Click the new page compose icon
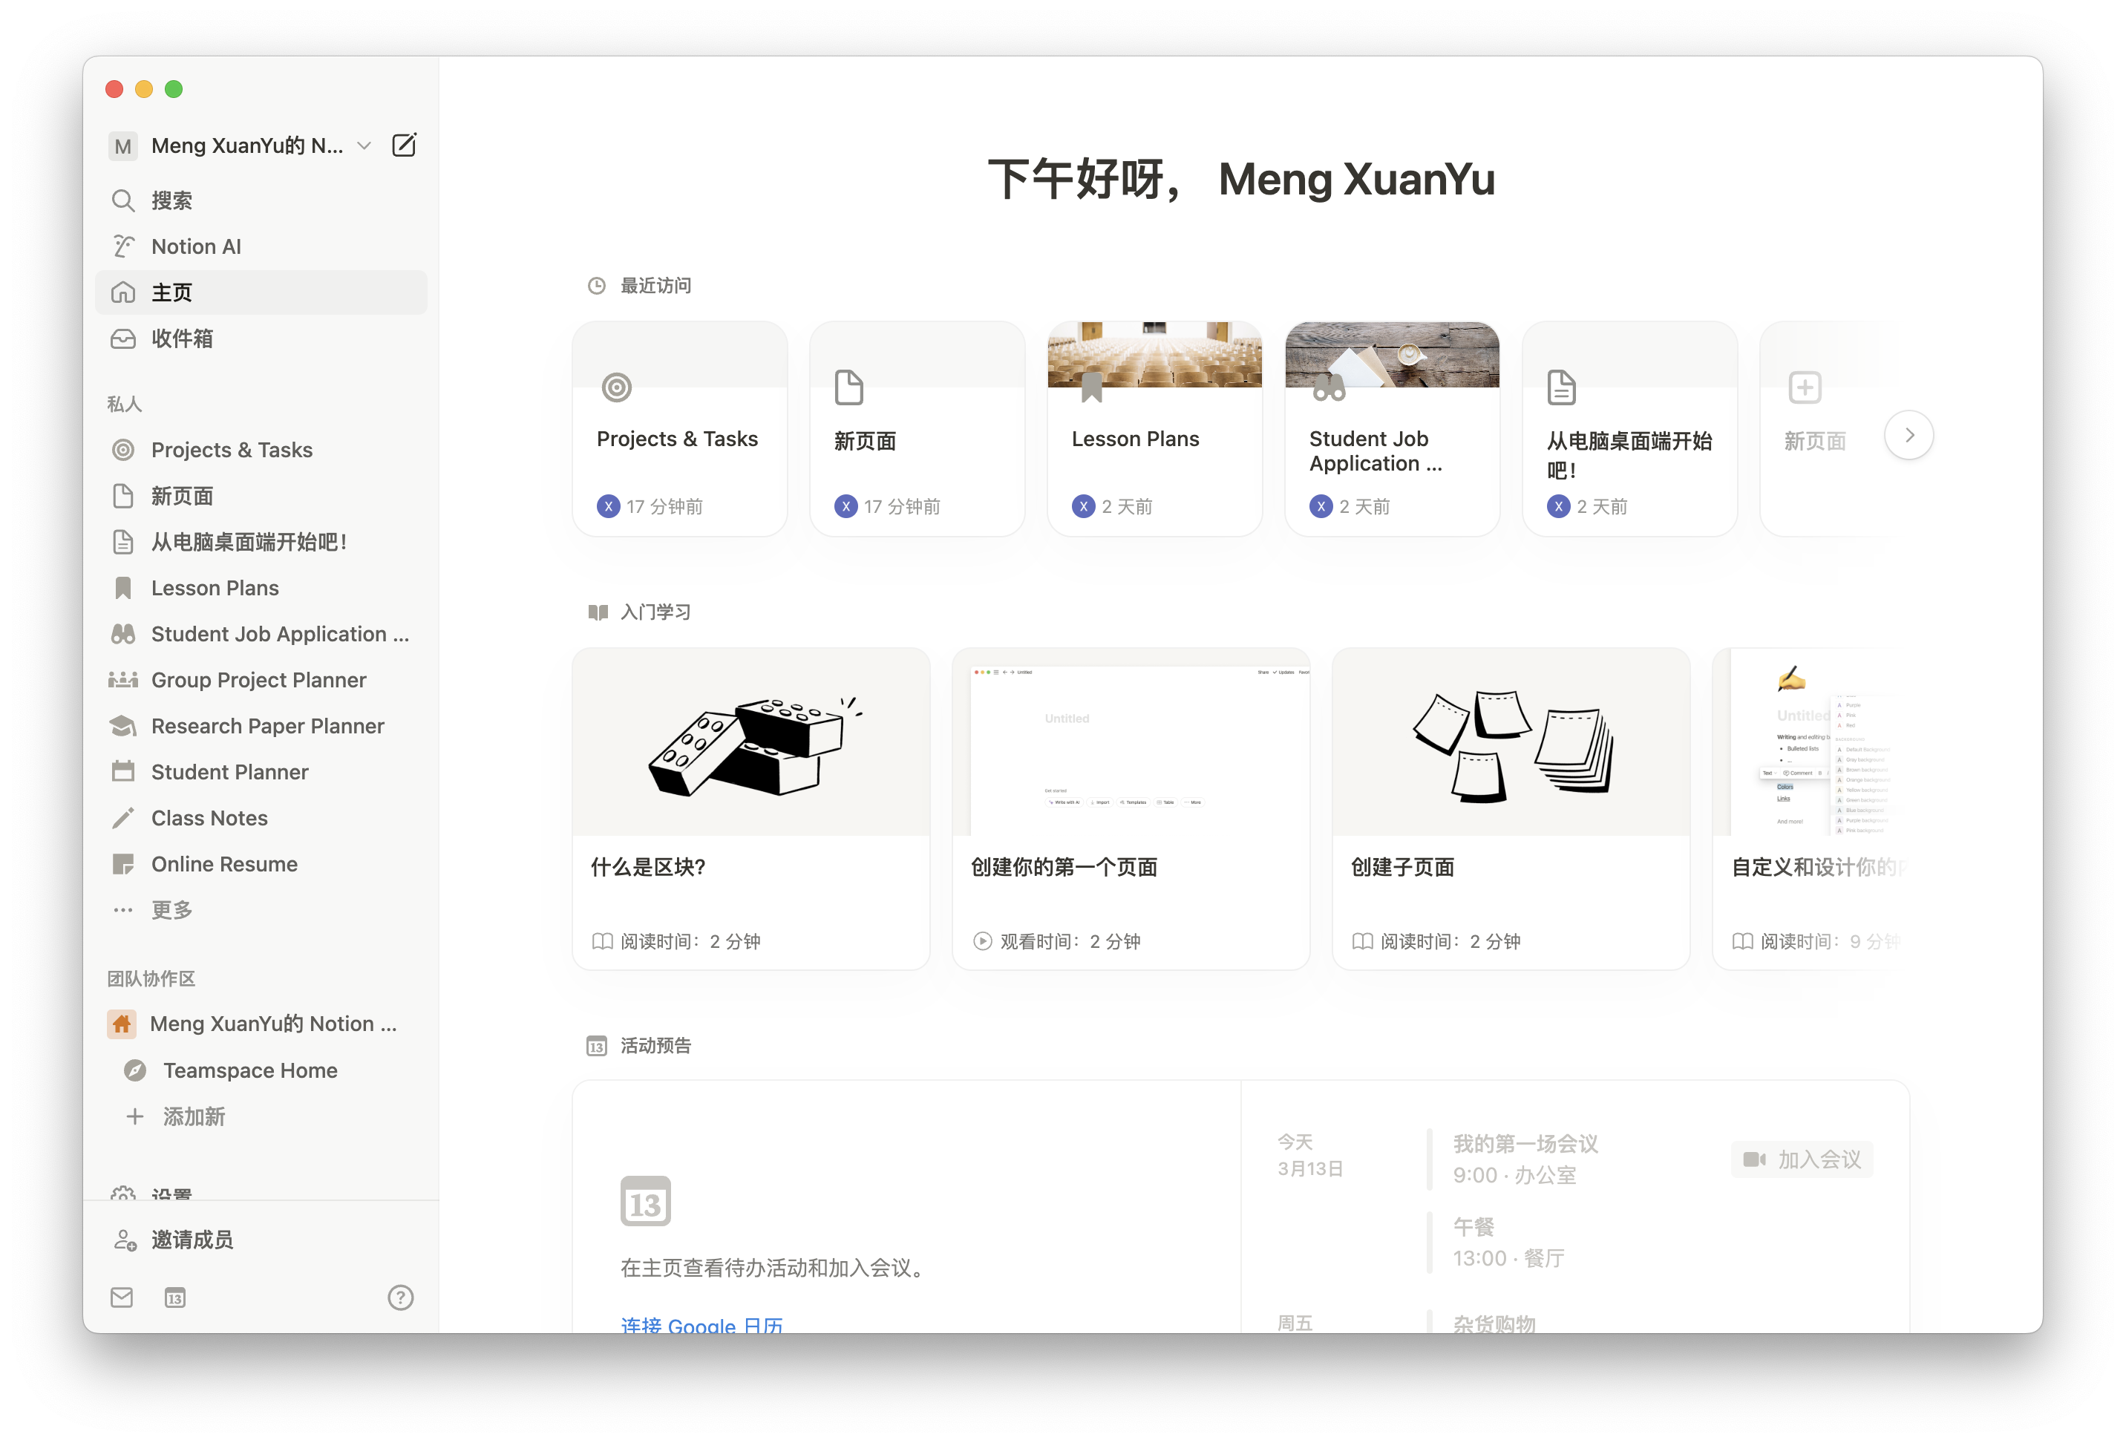Image resolution: width=2126 pixels, height=1443 pixels. pos(403,145)
